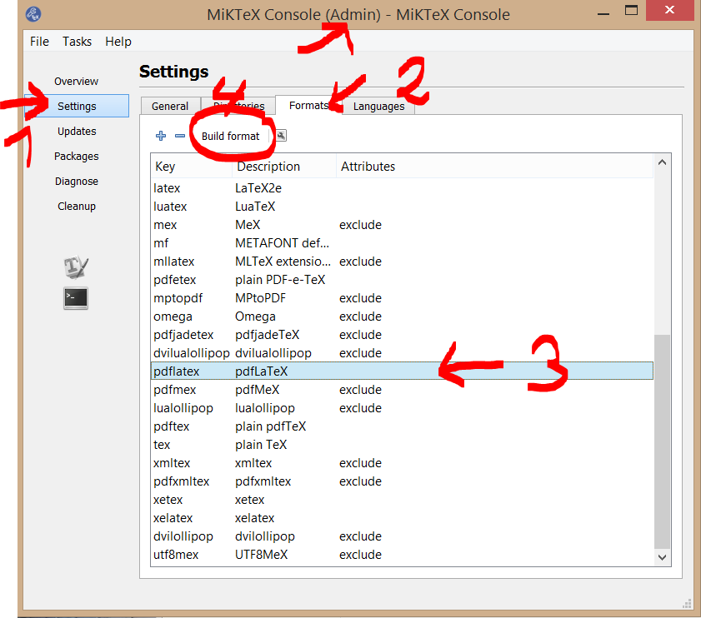The width and height of the screenshot is (701, 618).
Task: Click the exclude attribute of omega
Action: click(x=360, y=316)
